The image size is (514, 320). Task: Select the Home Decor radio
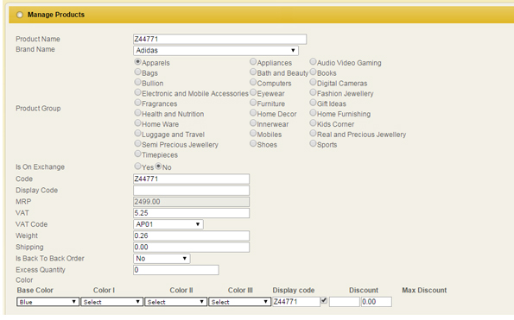click(x=253, y=112)
